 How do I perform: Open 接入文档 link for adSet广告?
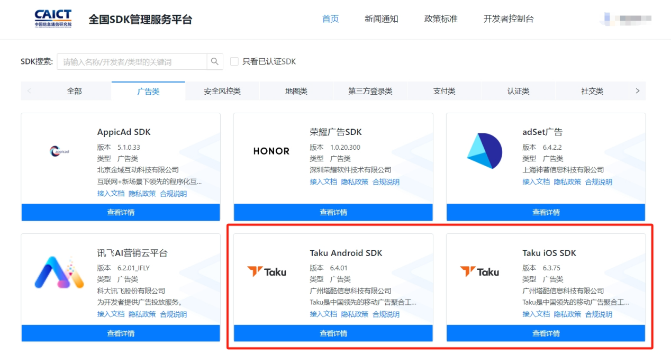tap(536, 182)
